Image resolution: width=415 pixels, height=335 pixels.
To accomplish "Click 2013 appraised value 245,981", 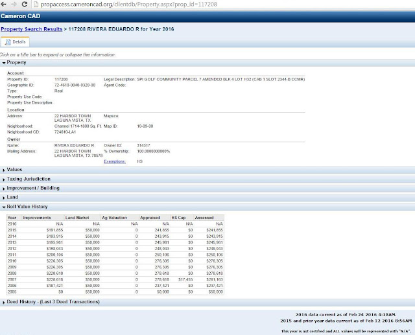I will pyautogui.click(x=161, y=242).
